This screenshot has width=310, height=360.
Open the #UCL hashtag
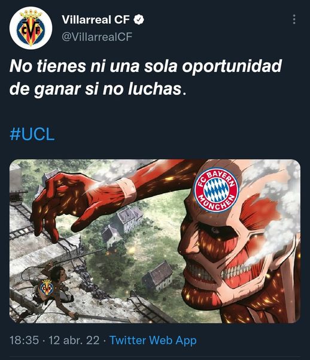click(32, 134)
